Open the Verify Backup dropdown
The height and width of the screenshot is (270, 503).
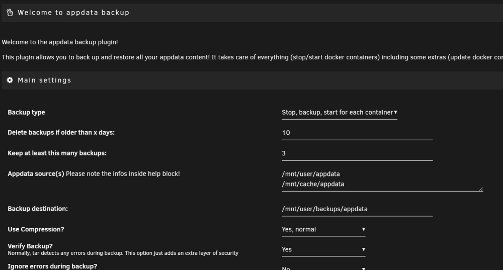(323, 249)
